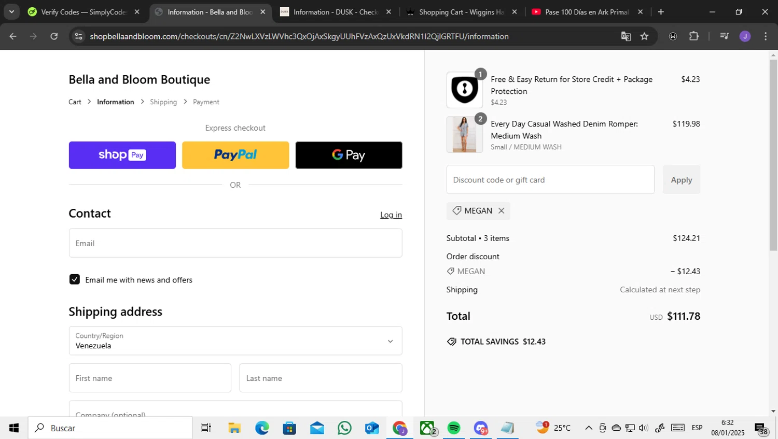The height and width of the screenshot is (439, 778).
Task: Open the notifications center icon
Action: (x=761, y=429)
